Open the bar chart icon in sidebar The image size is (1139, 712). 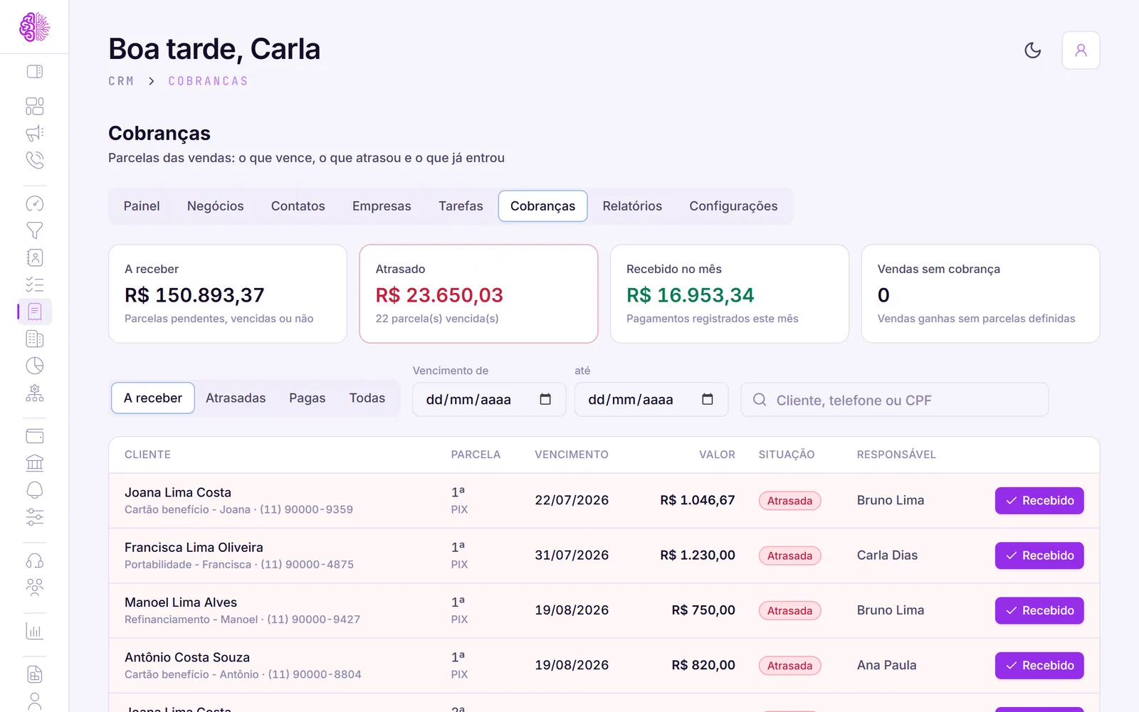(x=34, y=631)
